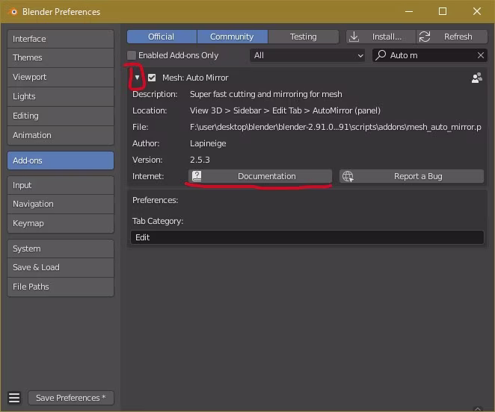Click the Refresh button

(x=452, y=37)
